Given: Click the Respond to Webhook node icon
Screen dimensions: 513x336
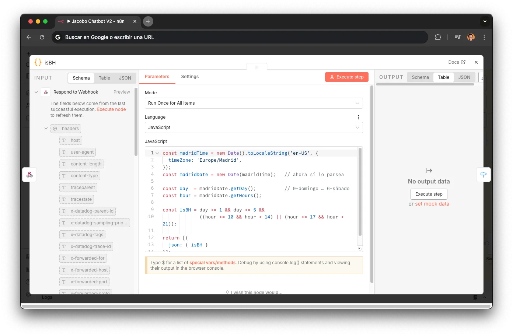Looking at the screenshot, I should pyautogui.click(x=45, y=92).
